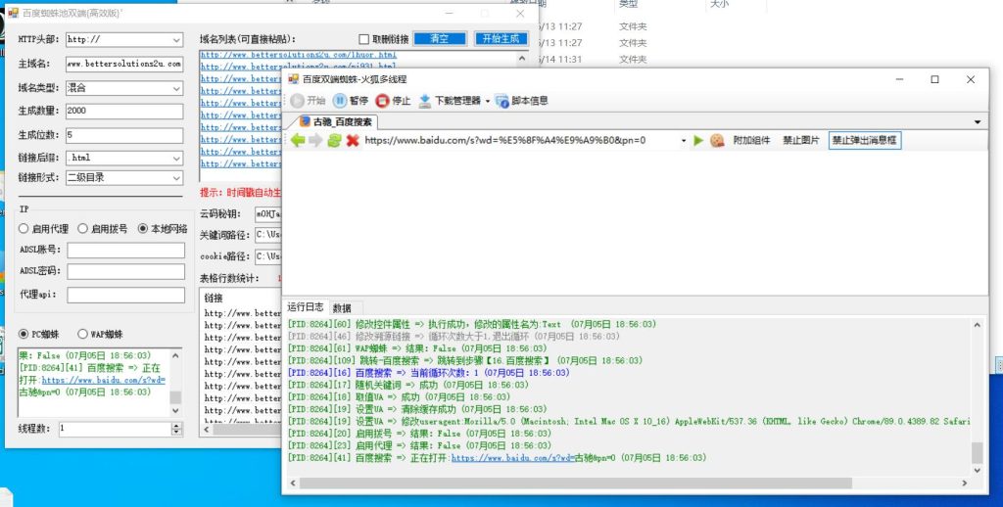Expand the 下载管理器 dropdown arrow

click(488, 101)
